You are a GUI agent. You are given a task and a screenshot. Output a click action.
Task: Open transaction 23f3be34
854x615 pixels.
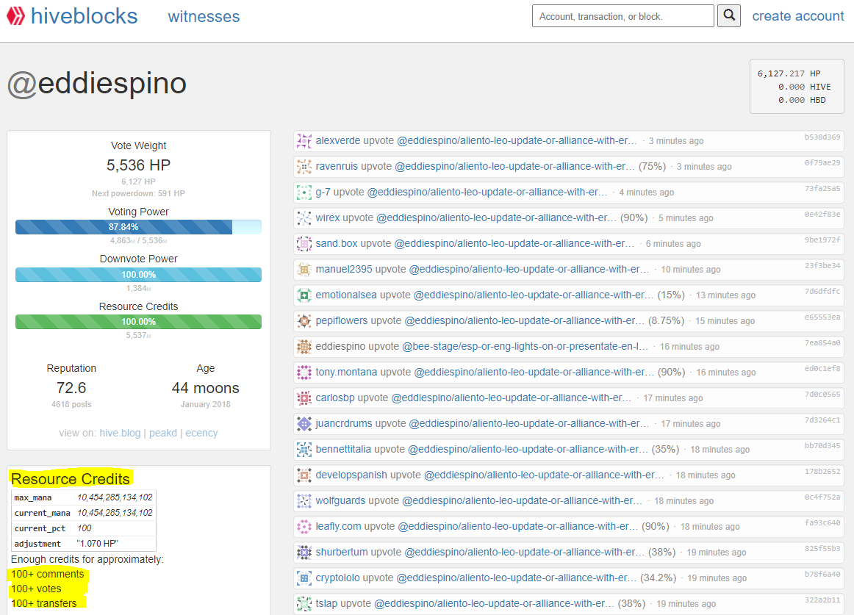pos(822,266)
